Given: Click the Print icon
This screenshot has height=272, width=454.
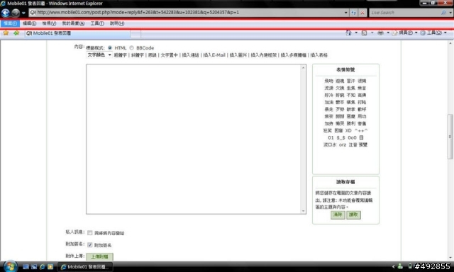Looking at the screenshot, I should point(380,33).
